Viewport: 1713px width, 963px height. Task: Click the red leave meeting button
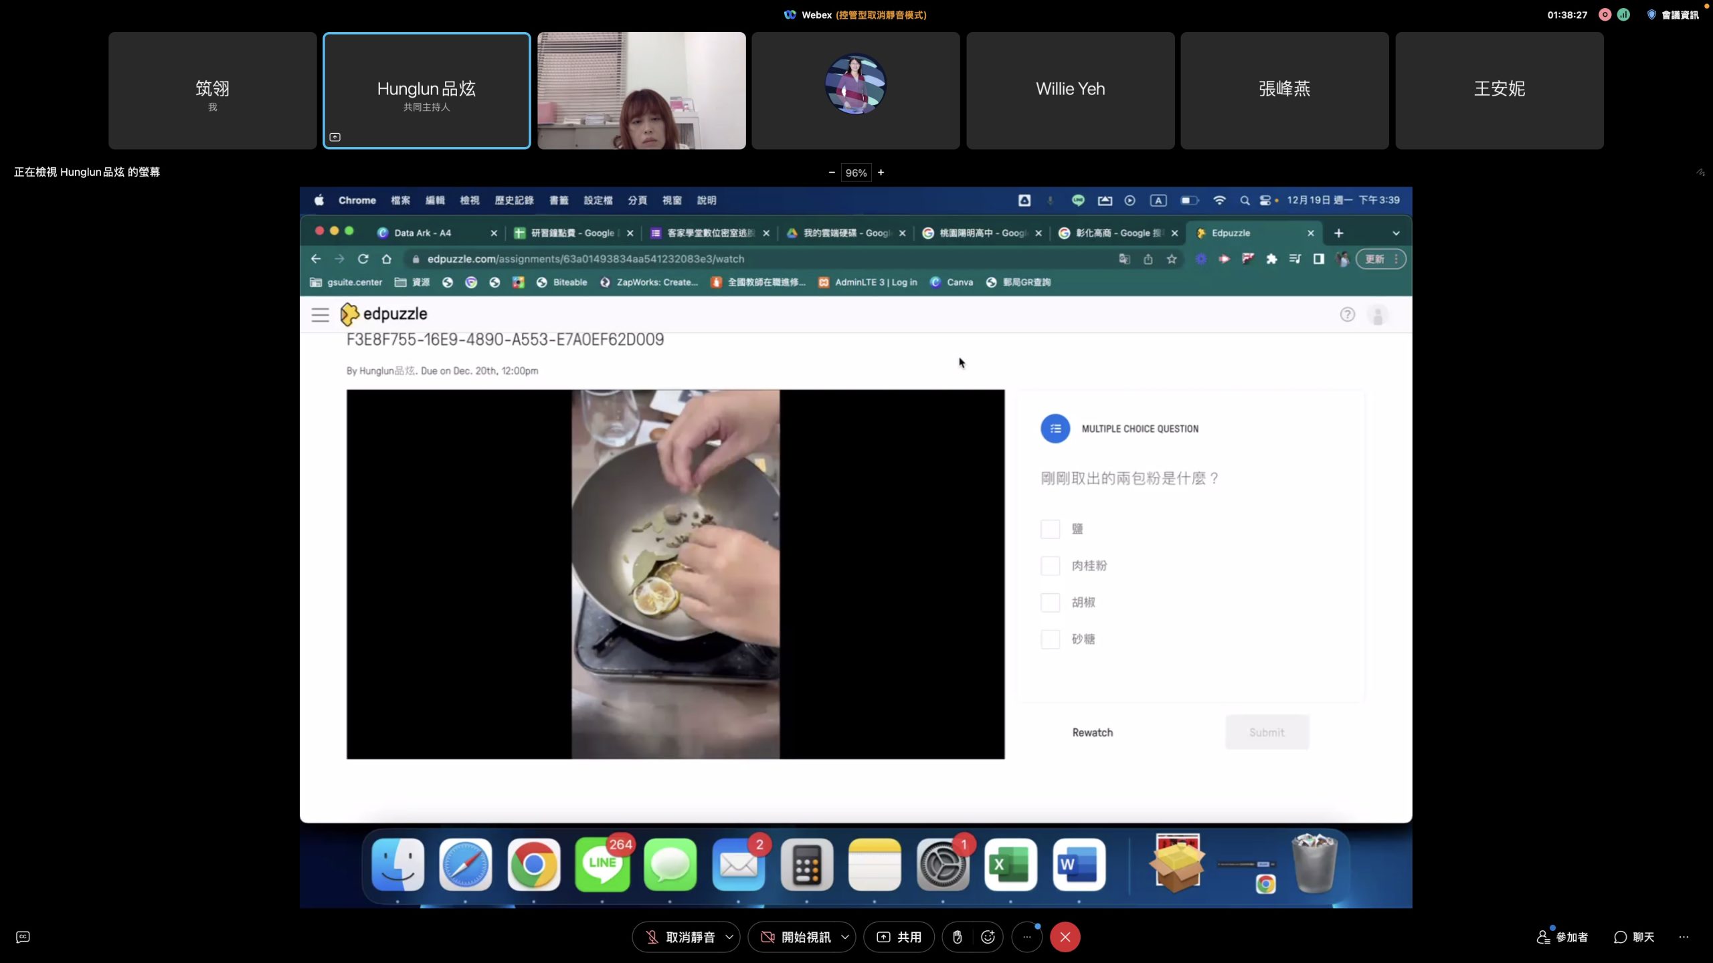pyautogui.click(x=1065, y=937)
